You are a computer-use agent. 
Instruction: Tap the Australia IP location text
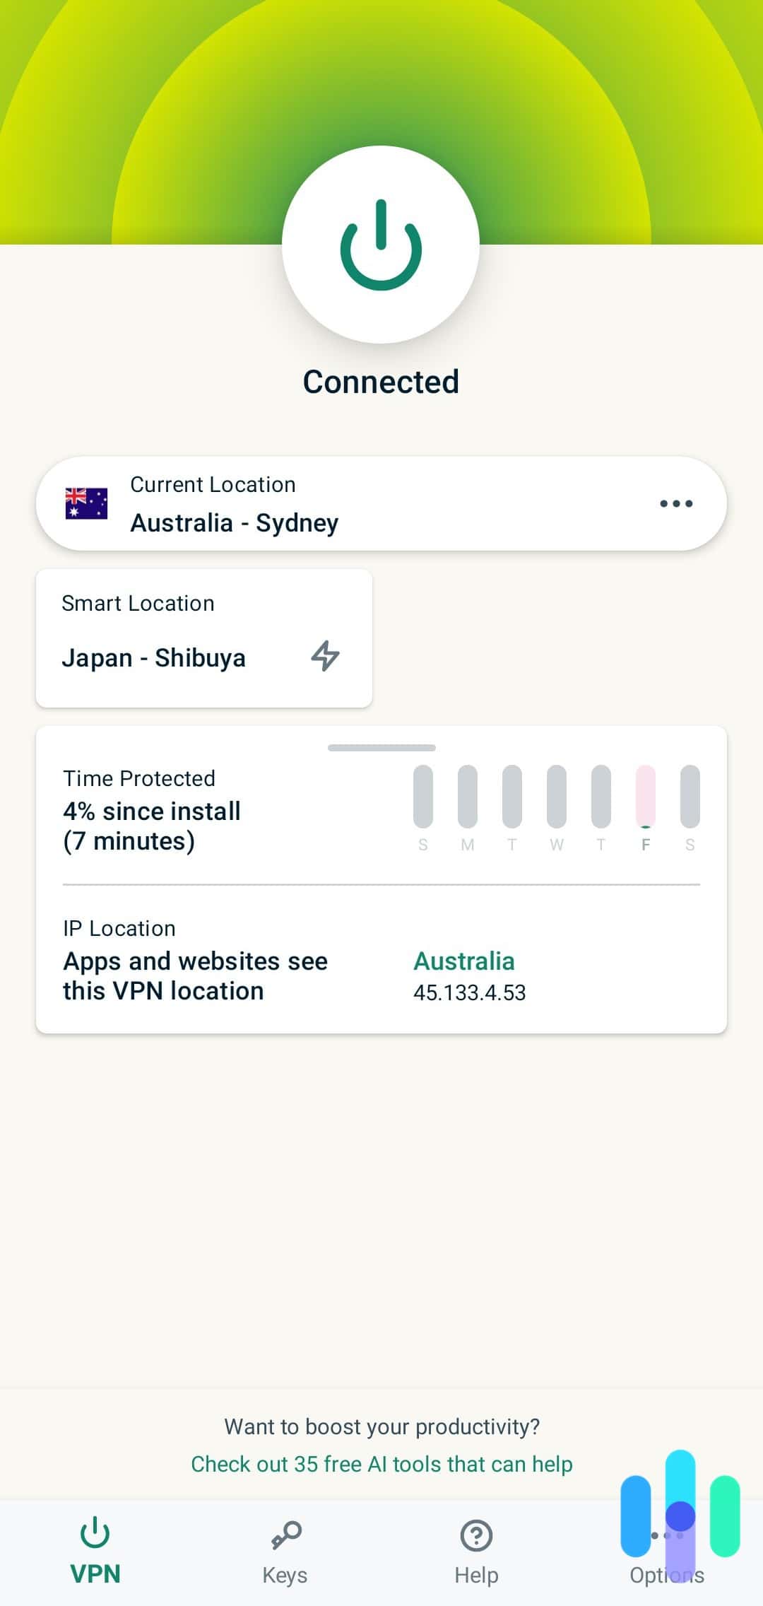pos(463,961)
